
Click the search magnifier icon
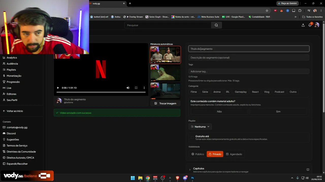pos(216,25)
